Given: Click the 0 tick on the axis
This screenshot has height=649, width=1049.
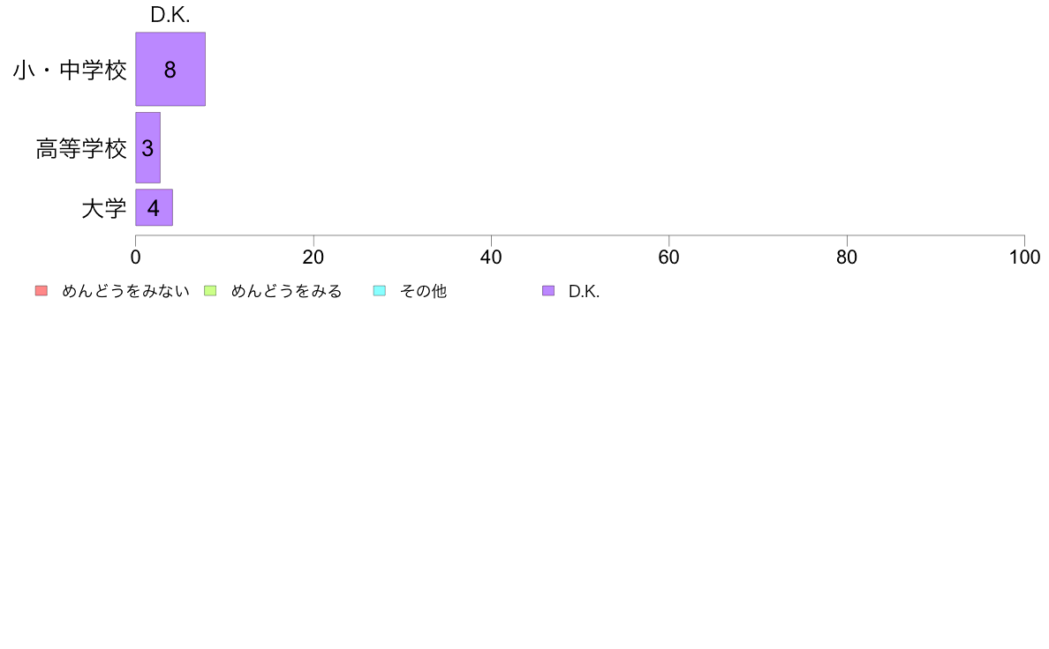Looking at the screenshot, I should click(x=136, y=257).
